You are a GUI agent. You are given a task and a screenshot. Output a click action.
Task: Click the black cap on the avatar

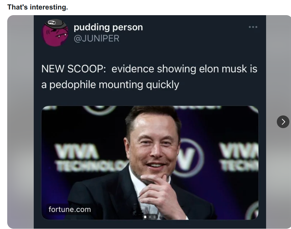[55, 23]
